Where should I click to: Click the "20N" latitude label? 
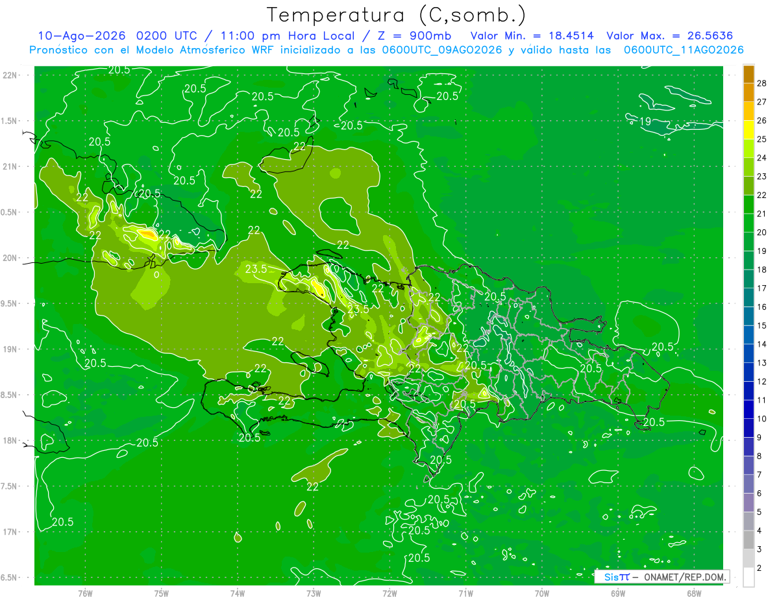tap(9, 258)
